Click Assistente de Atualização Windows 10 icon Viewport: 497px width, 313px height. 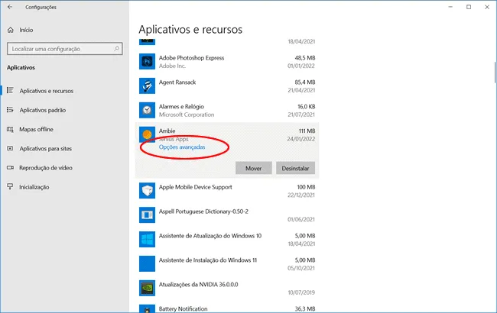[147, 239]
